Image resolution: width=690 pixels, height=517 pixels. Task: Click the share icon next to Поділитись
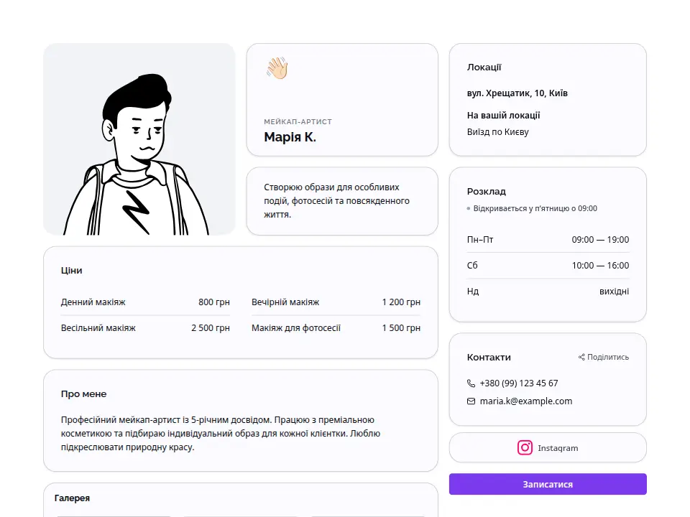(x=581, y=357)
